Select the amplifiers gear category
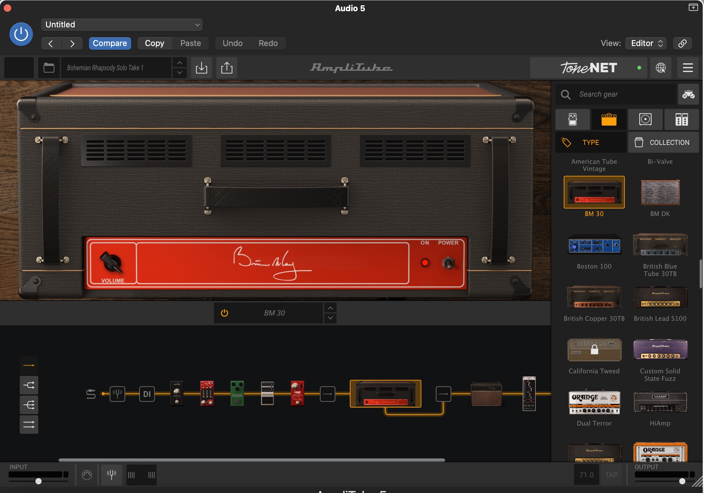The width and height of the screenshot is (704, 493). click(x=609, y=119)
